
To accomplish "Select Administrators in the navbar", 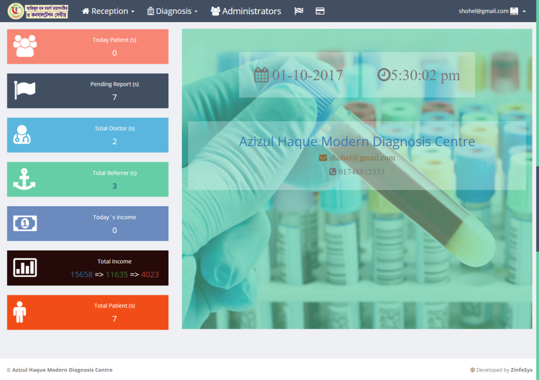I will tap(246, 11).
